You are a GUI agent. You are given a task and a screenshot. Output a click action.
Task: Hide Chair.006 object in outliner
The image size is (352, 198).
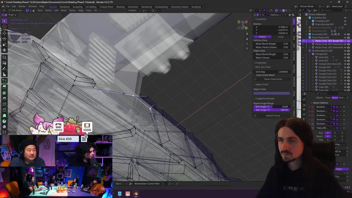345,57
